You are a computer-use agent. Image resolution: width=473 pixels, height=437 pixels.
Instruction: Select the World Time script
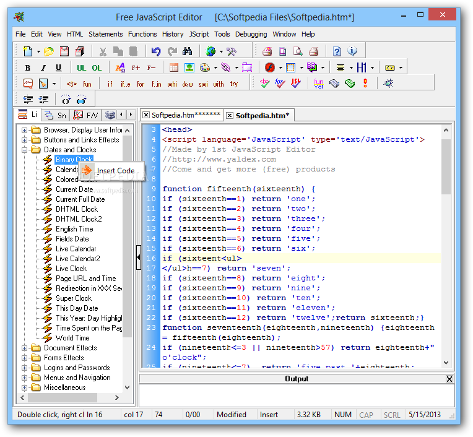(x=72, y=338)
